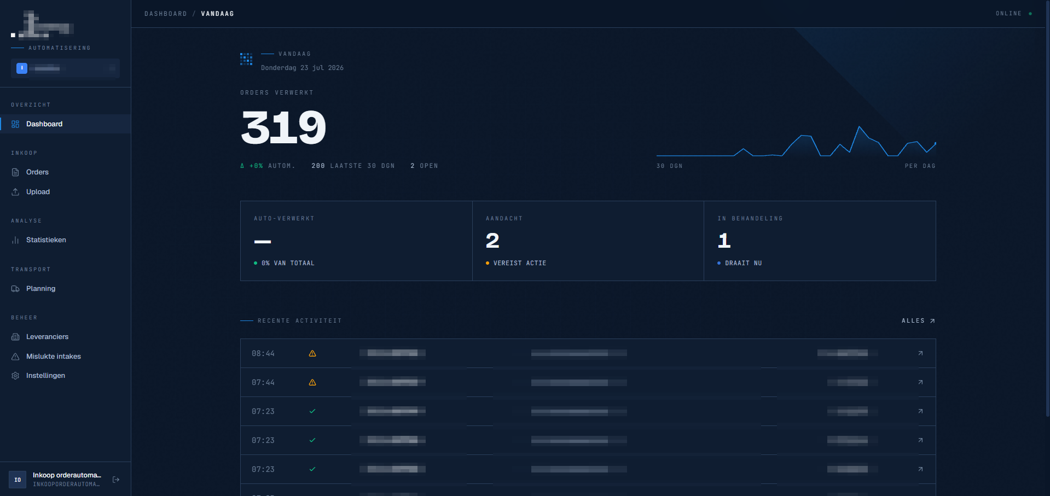Open the workspace selector dropdown
1050x496 pixels.
[x=65, y=68]
